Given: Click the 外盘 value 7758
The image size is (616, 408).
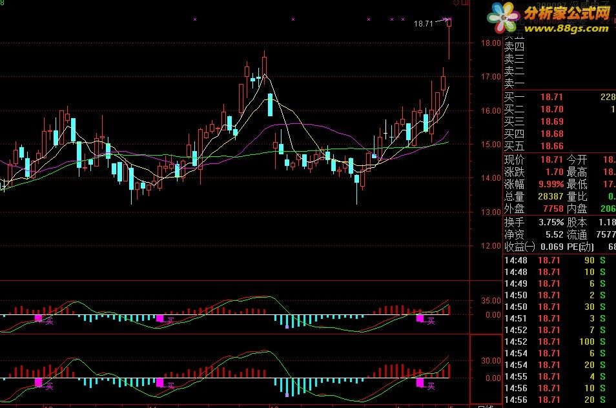Looking at the screenshot, I should [553, 209].
